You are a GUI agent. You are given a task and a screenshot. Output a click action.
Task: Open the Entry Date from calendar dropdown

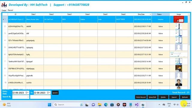point(27,93)
